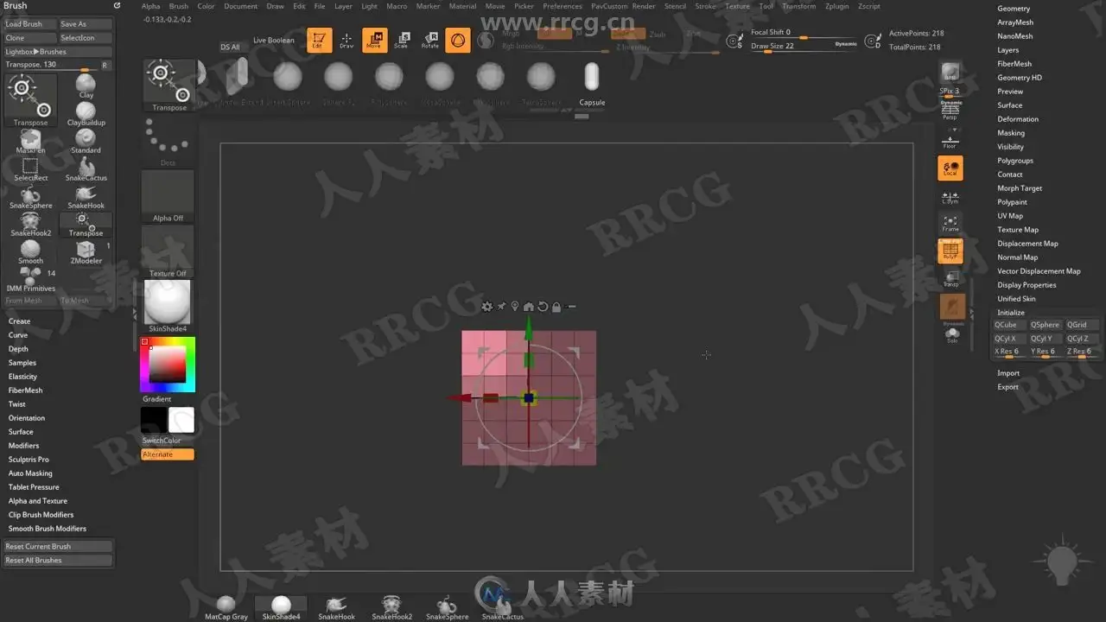The image size is (1106, 622).
Task: Open the Zplugin menu
Action: [x=837, y=6]
